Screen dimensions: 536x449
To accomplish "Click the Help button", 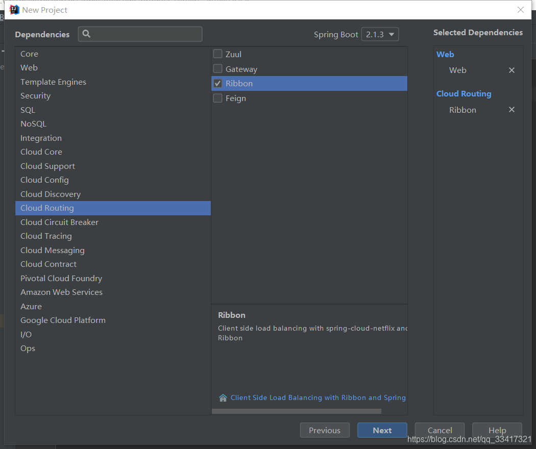I will 497,430.
